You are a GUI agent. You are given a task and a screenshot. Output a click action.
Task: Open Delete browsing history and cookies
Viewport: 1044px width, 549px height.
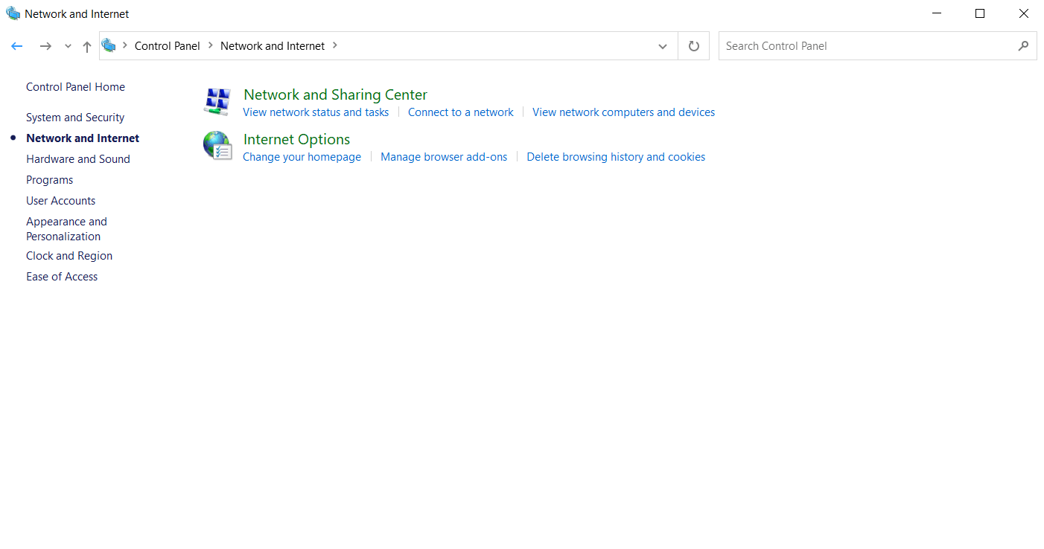615,156
